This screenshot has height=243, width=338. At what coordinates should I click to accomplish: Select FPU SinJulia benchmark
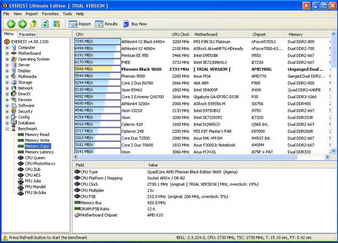click(35, 193)
